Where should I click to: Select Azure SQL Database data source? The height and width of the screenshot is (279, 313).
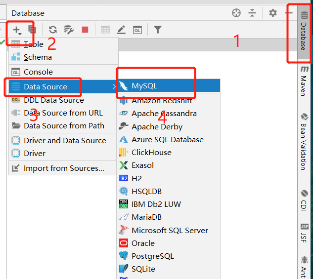pyautogui.click(x=169, y=139)
